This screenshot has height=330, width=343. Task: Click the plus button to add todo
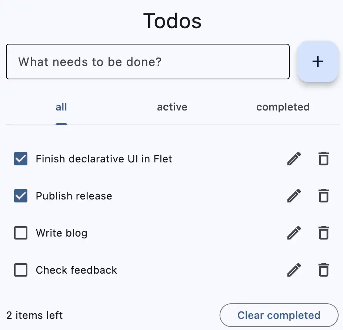point(317,62)
